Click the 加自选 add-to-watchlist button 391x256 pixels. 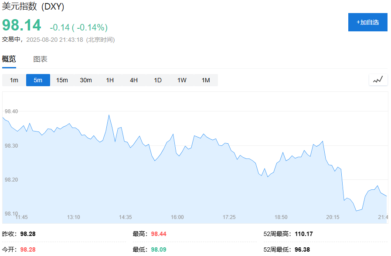pyautogui.click(x=367, y=22)
